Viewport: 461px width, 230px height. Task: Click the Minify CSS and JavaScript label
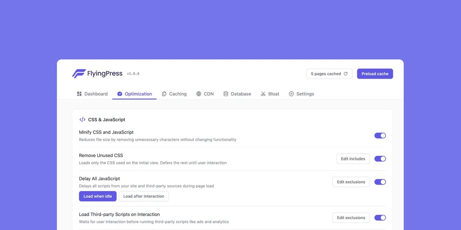[x=106, y=133]
